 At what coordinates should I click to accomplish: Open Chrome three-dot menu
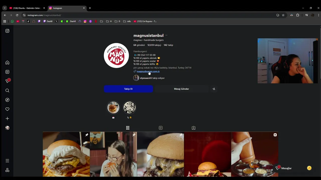319,15
